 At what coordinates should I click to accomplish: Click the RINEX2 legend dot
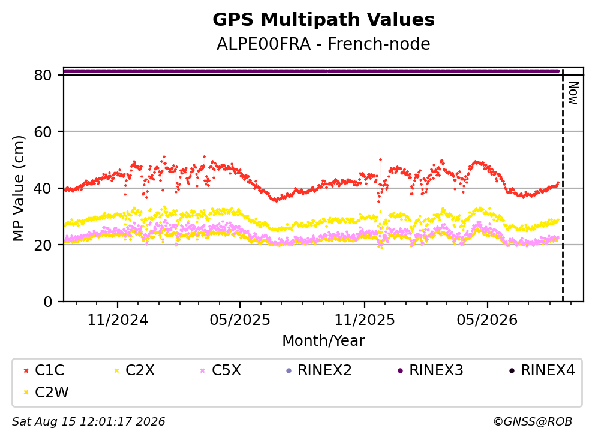(289, 370)
